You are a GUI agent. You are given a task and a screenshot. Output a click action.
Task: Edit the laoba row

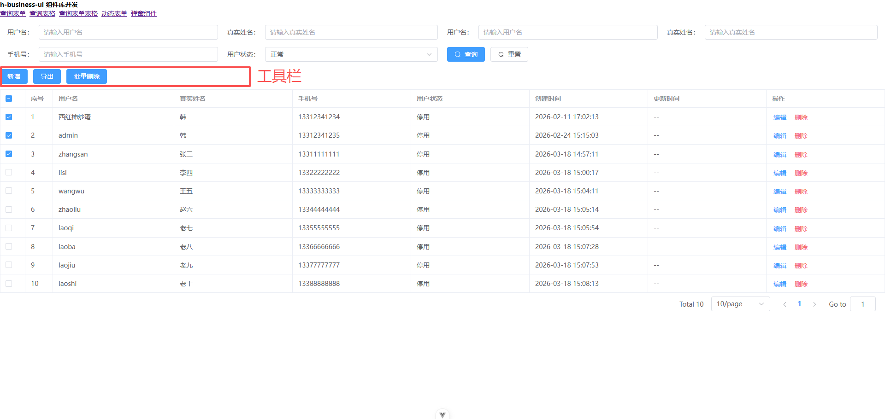tap(780, 247)
